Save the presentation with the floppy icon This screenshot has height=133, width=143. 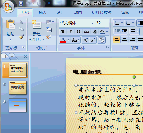pos(21,4)
